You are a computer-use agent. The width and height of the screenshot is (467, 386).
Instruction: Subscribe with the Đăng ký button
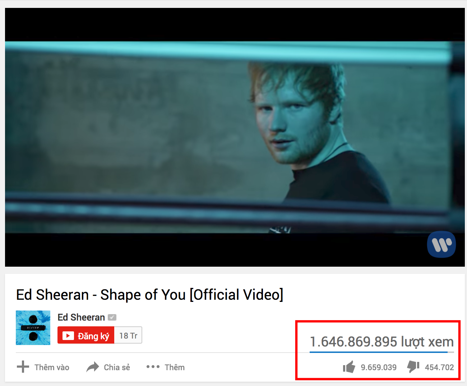click(86, 335)
